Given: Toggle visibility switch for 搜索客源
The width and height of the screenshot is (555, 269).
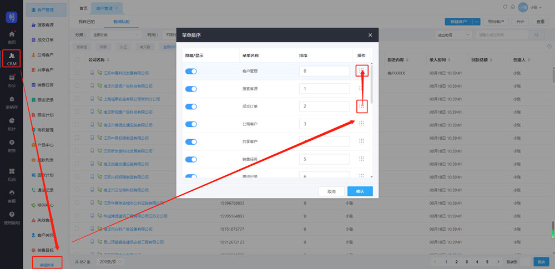Looking at the screenshot, I should (191, 89).
